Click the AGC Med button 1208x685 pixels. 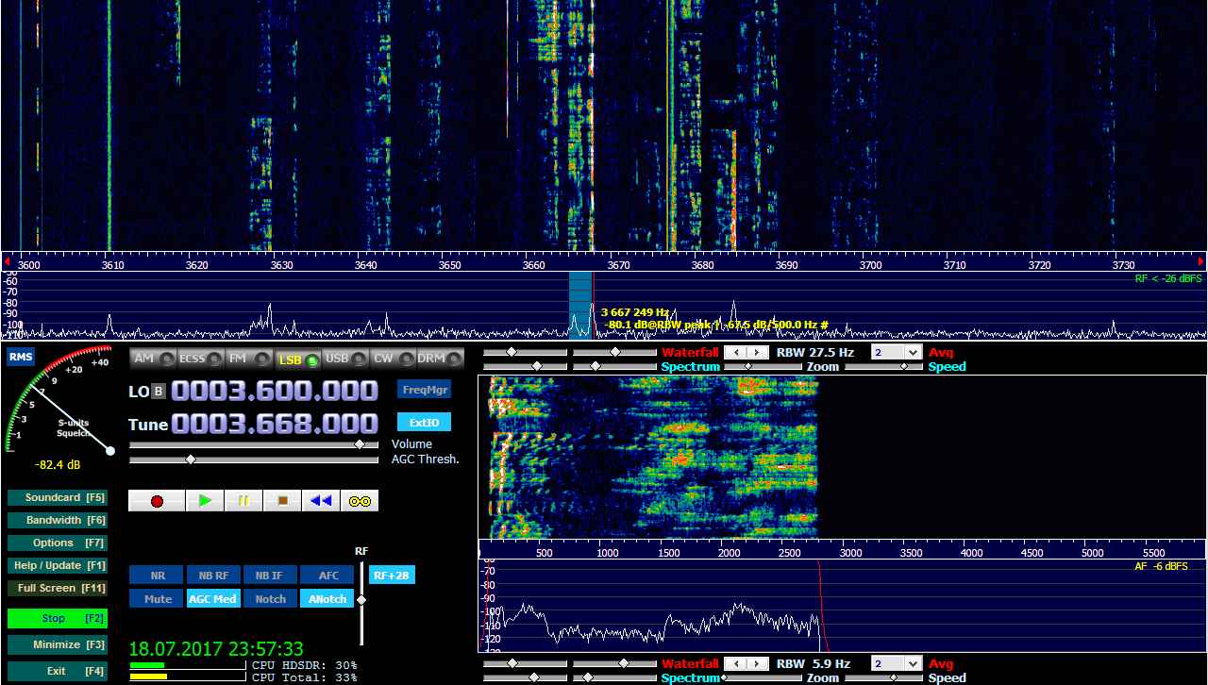[213, 599]
